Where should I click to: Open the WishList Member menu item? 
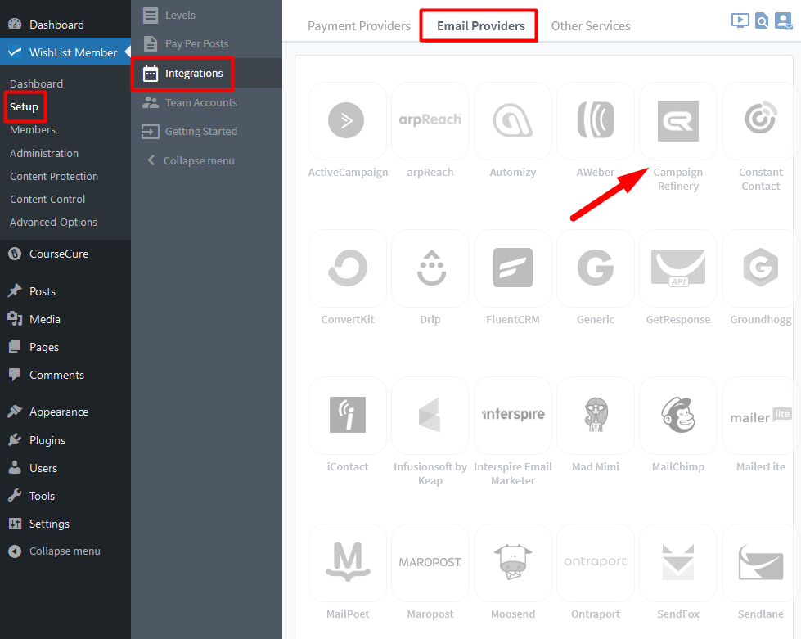tap(65, 52)
